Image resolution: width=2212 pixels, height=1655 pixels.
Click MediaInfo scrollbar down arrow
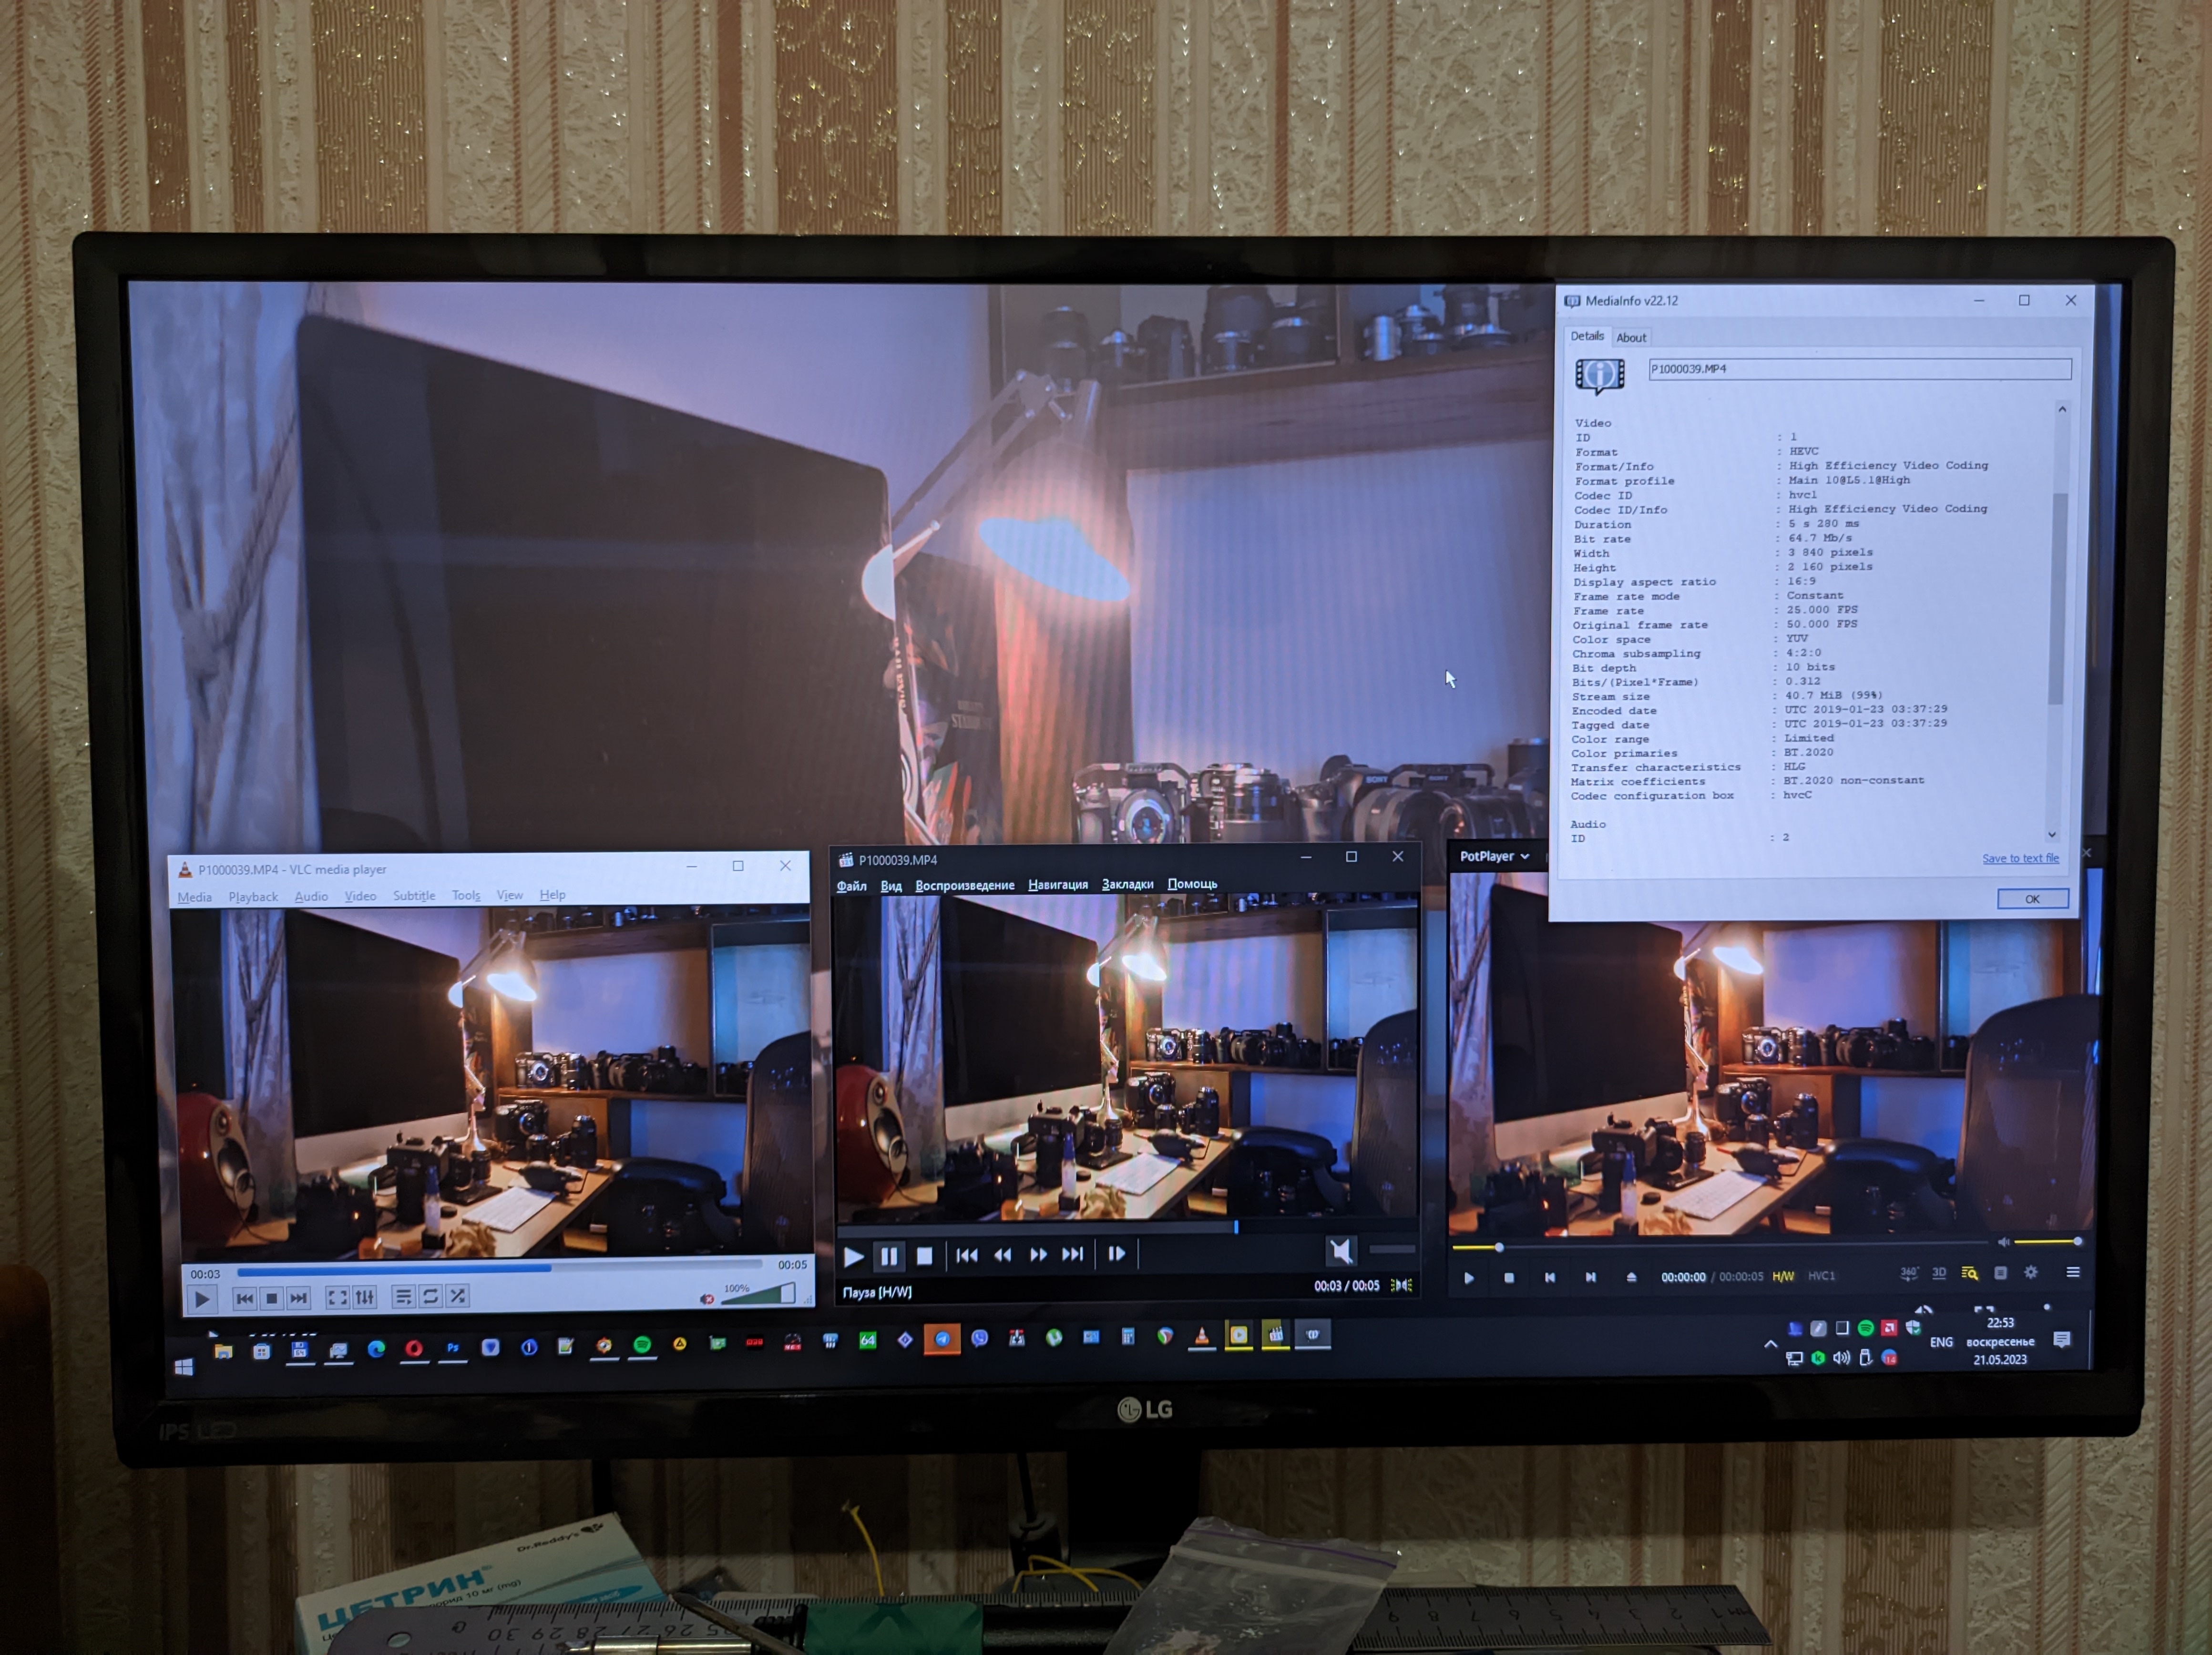2051,834
